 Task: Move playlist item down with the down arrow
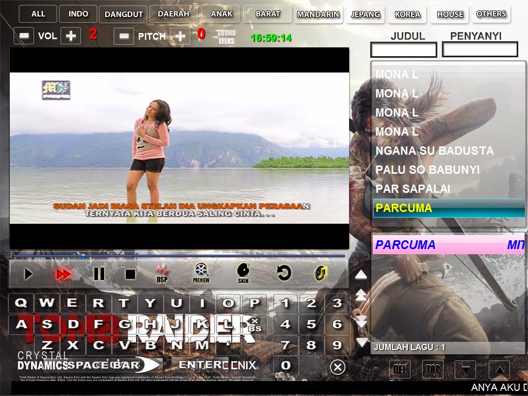tap(466, 369)
